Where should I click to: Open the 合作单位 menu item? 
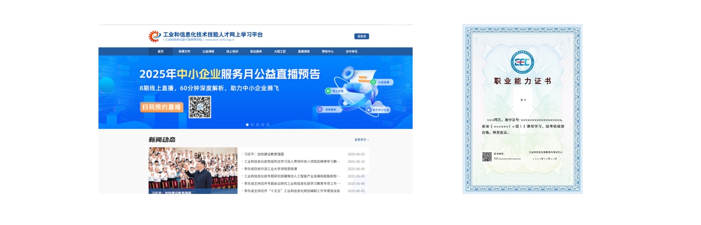click(352, 52)
